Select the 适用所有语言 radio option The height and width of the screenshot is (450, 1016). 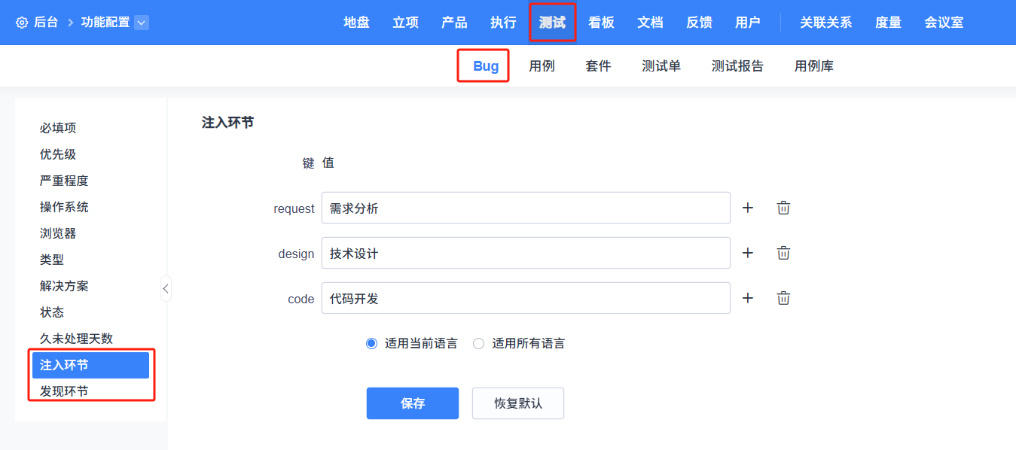[478, 343]
